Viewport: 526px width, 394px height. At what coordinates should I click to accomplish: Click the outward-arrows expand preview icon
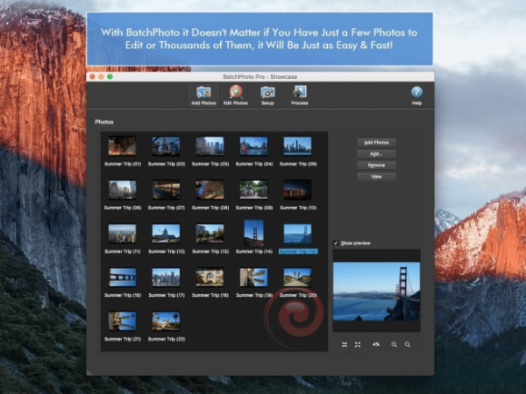358,344
